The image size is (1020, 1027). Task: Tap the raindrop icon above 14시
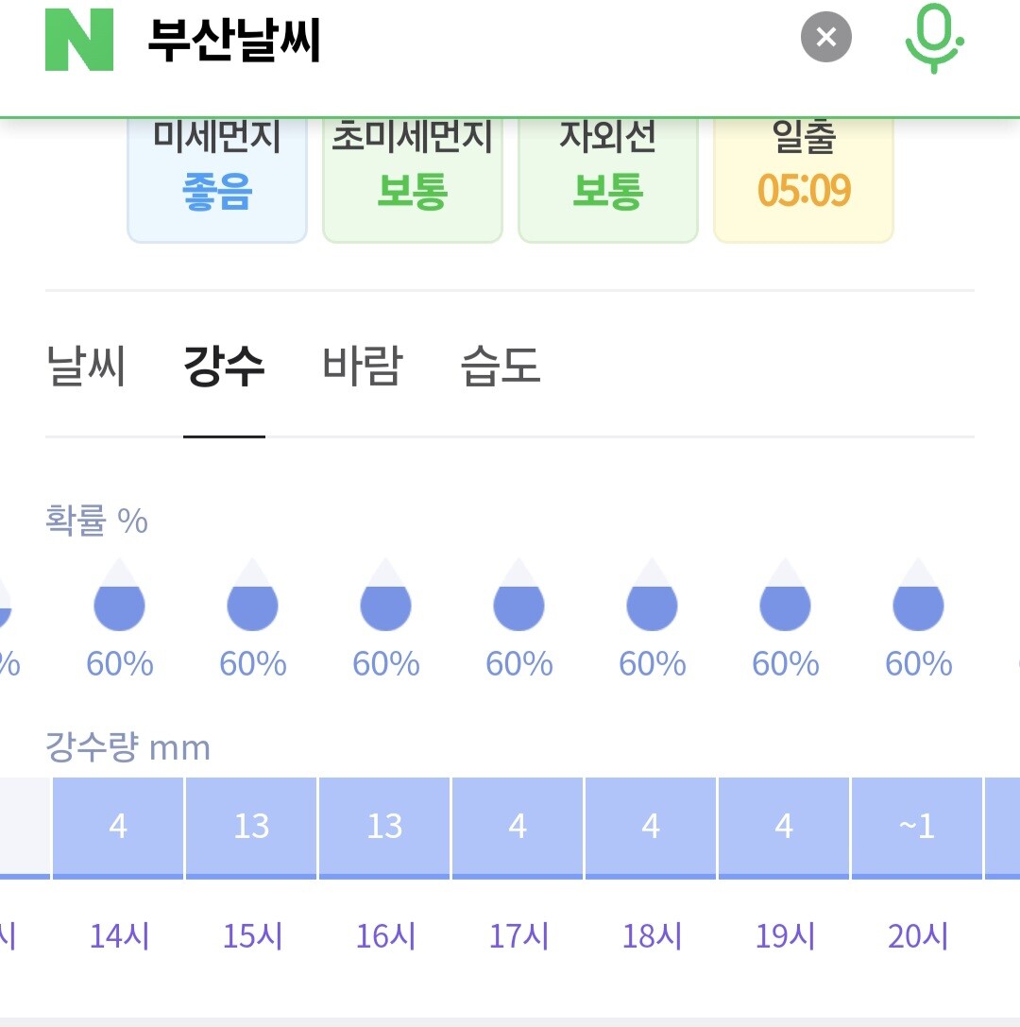coord(119,597)
